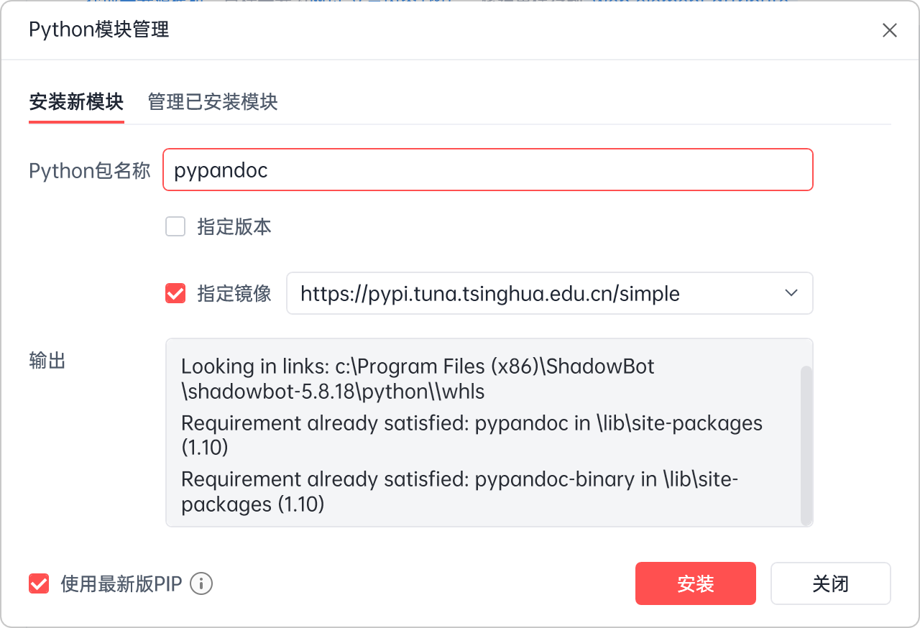Click the 关闭 button
The width and height of the screenshot is (920, 628).
(830, 583)
